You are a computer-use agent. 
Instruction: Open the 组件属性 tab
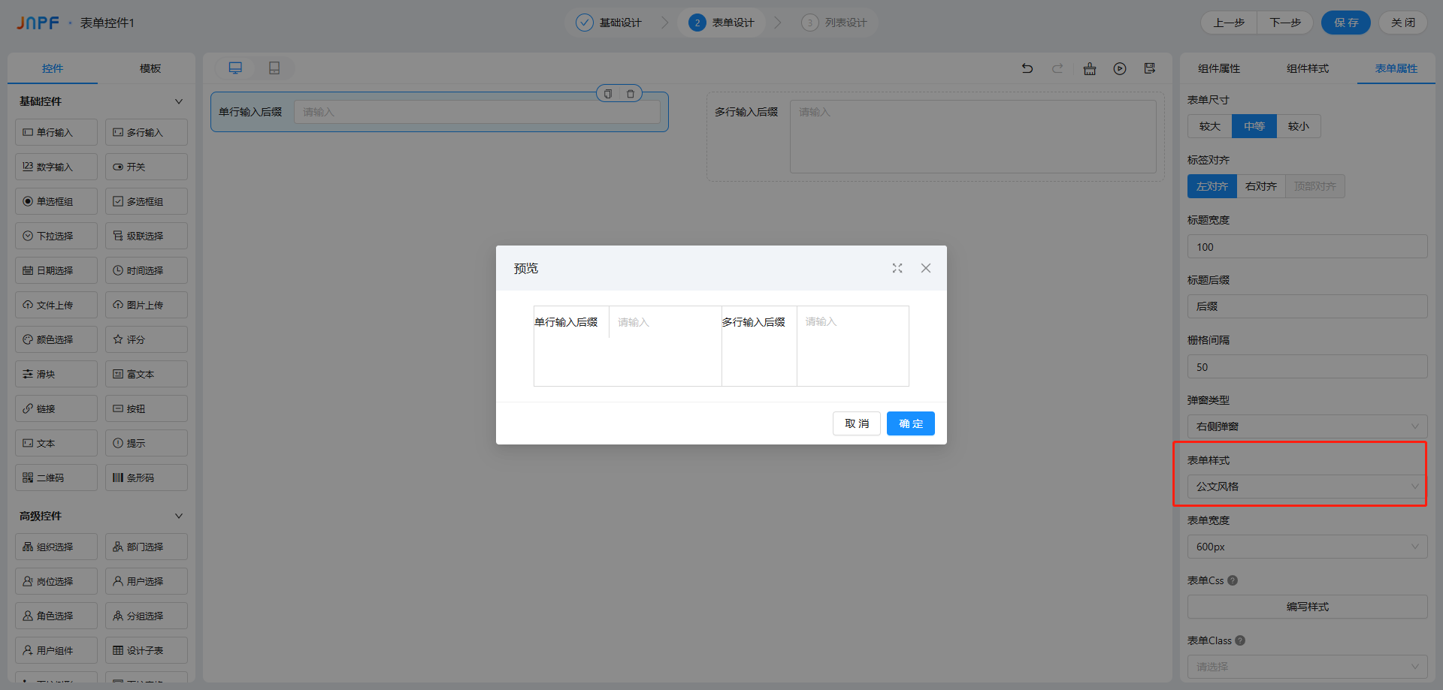tap(1219, 68)
